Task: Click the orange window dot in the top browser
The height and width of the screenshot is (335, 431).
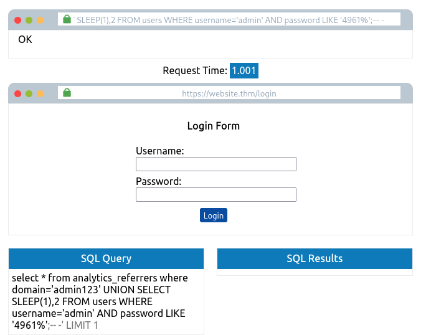Action: pos(40,21)
